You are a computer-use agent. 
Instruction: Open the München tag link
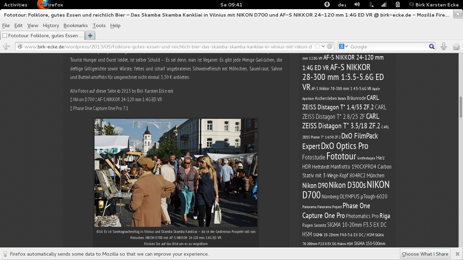(375, 175)
